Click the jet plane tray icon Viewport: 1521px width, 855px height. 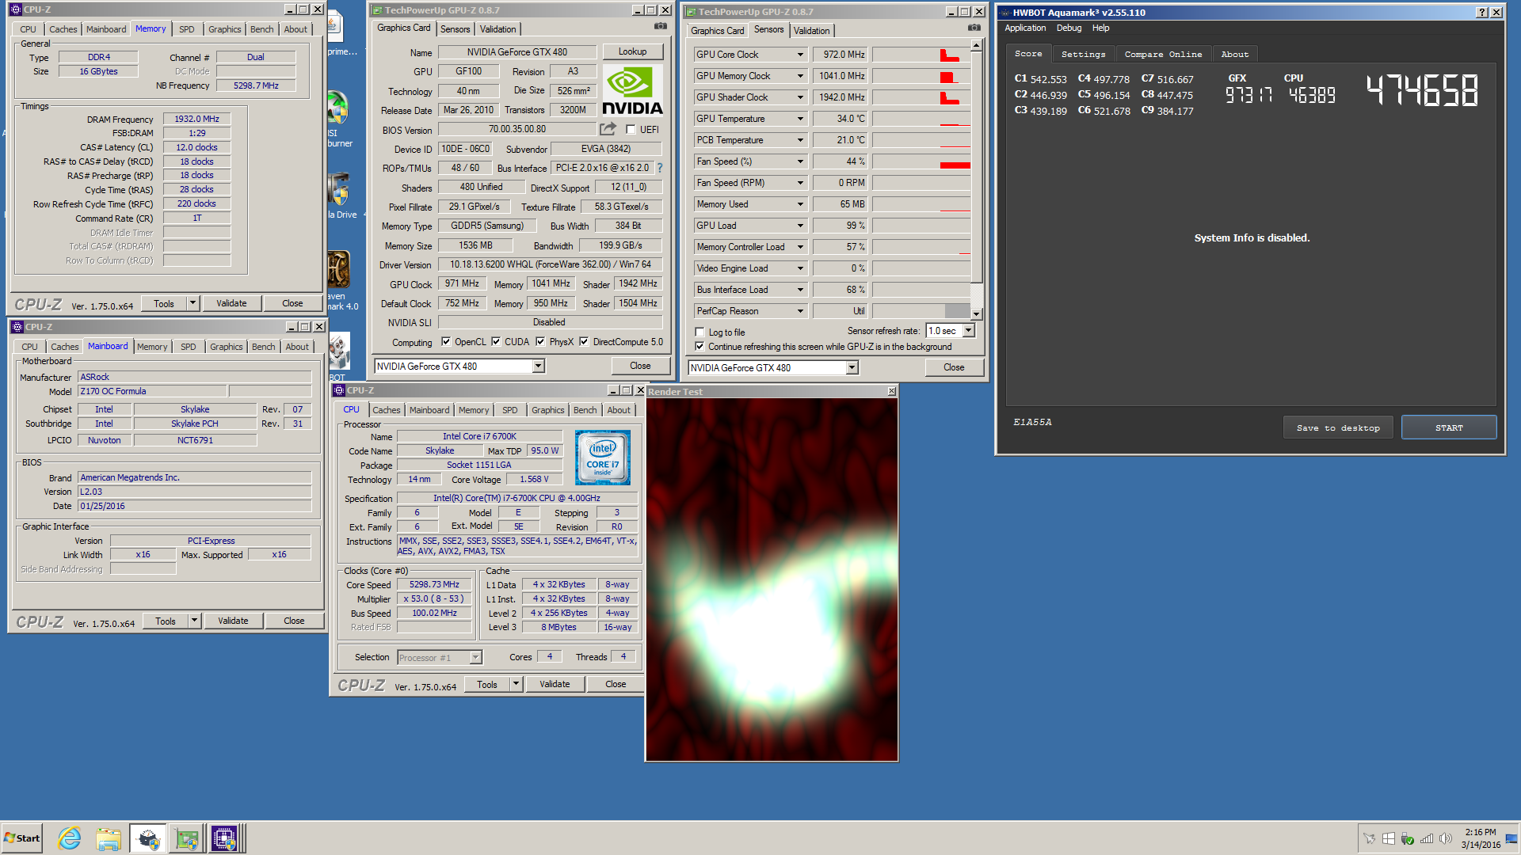click(x=1369, y=838)
